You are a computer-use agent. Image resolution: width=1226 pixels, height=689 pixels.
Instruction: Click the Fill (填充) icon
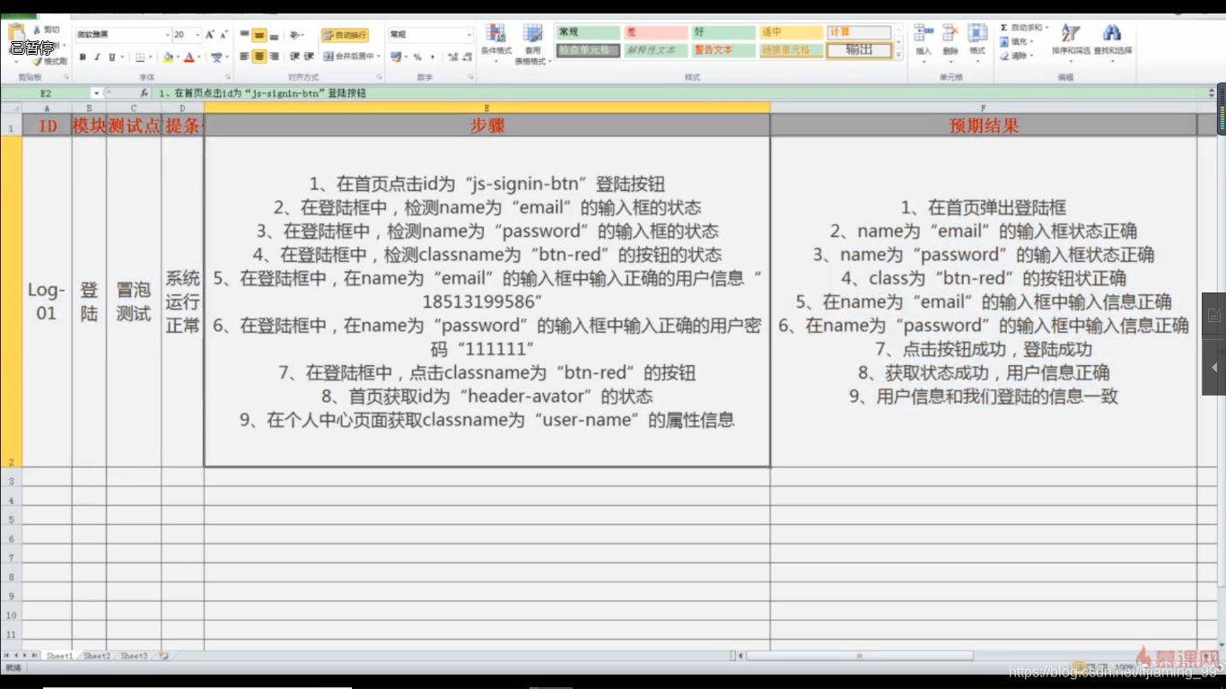coord(1003,41)
